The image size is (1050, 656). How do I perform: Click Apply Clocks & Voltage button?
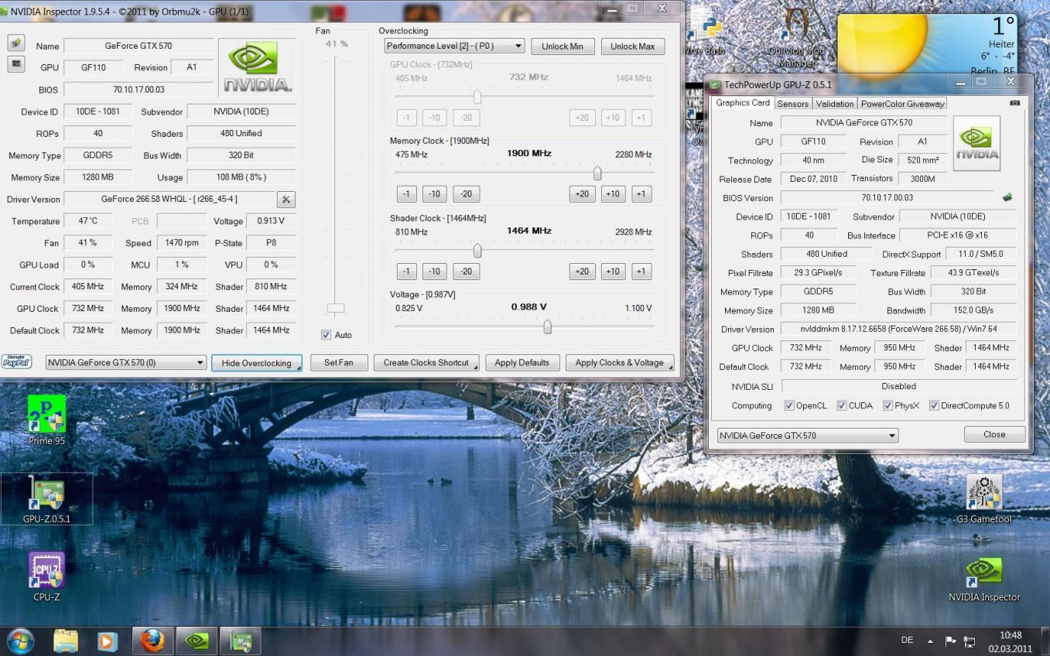click(x=620, y=363)
